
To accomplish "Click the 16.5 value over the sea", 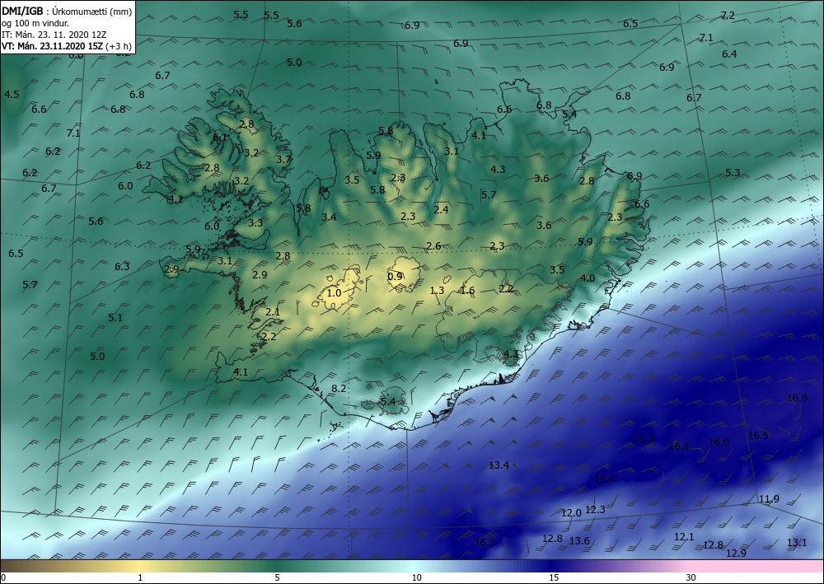I will (758, 436).
